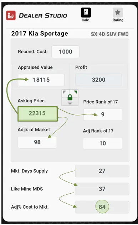Click the Mkt. Days Supply value 27
138x225 pixels.
(x=102, y=171)
